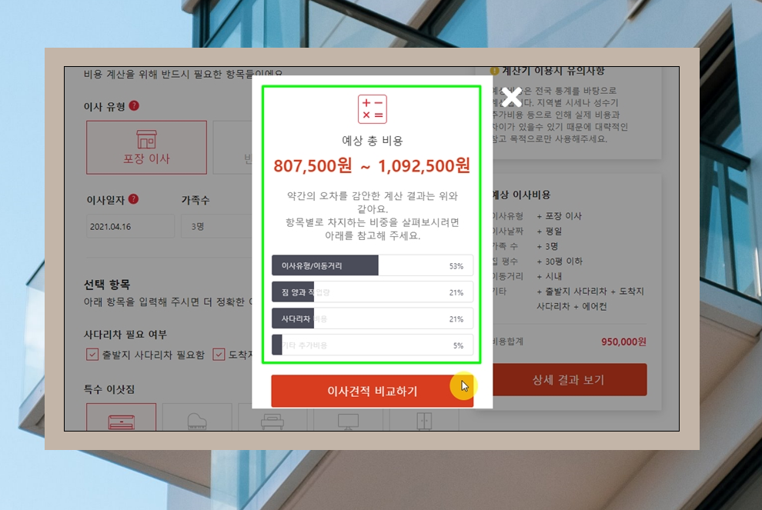Image resolution: width=762 pixels, height=510 pixels.
Task: Close the cost estimate popup with X
Action: (x=511, y=97)
